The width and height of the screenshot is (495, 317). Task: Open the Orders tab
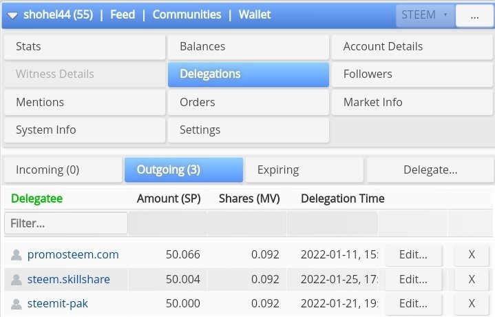point(249,103)
